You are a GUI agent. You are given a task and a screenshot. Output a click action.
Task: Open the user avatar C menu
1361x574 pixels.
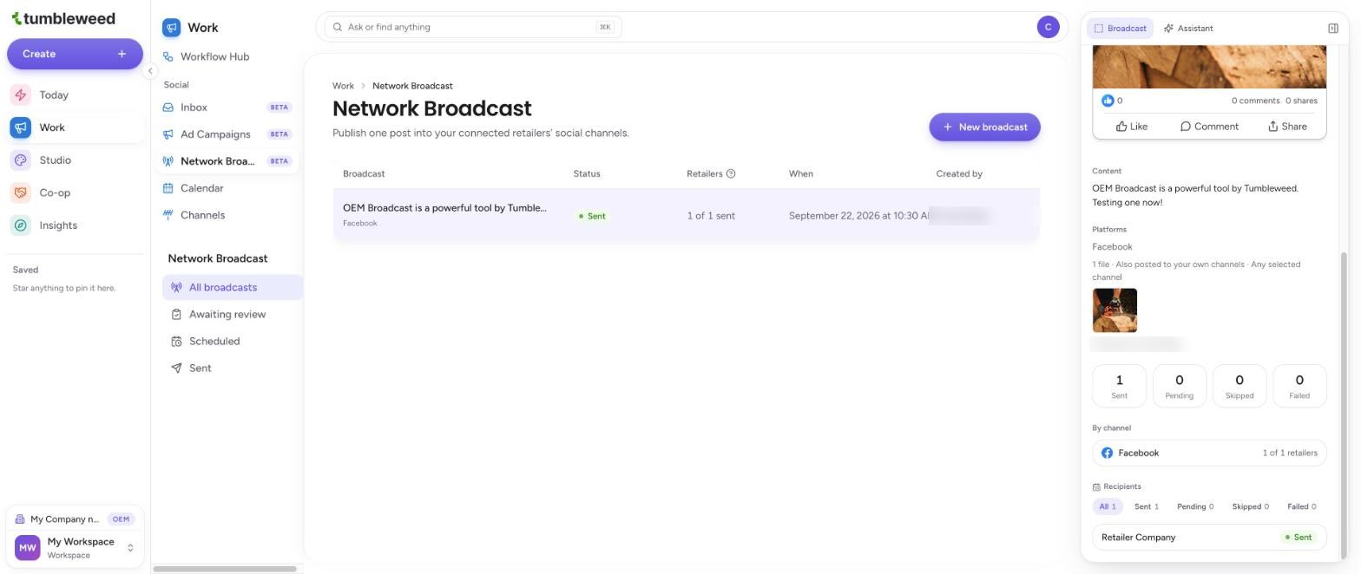1048,27
